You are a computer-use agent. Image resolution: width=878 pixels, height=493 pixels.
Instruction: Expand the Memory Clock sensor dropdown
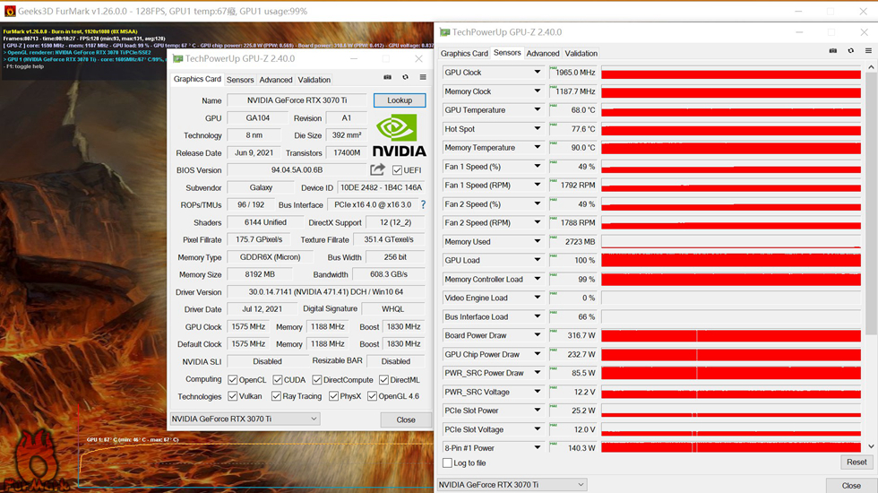click(537, 91)
